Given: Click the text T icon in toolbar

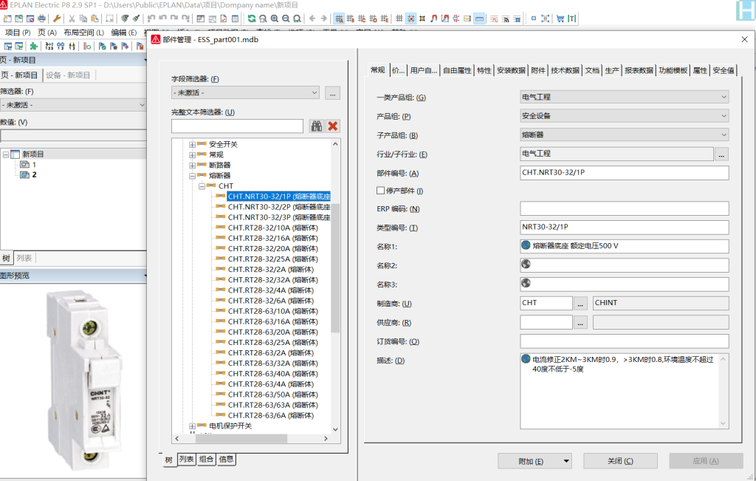Looking at the screenshot, I should tap(572, 18).
